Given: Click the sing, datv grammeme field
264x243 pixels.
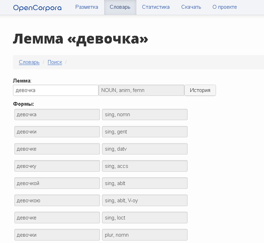Looking at the screenshot, I should [x=145, y=149].
